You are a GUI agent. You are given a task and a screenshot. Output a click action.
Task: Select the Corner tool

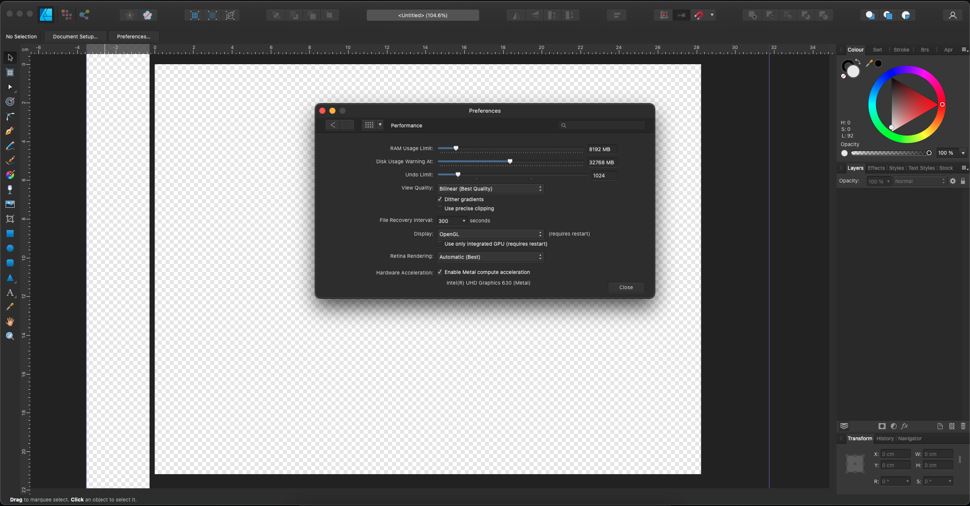click(x=10, y=116)
